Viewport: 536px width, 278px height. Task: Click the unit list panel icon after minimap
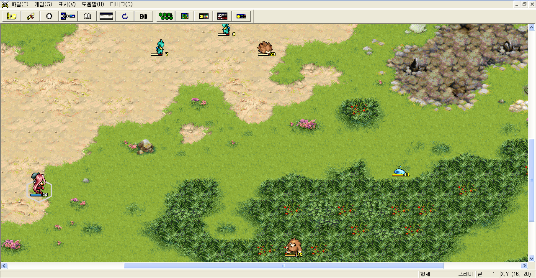pyautogui.click(x=204, y=16)
